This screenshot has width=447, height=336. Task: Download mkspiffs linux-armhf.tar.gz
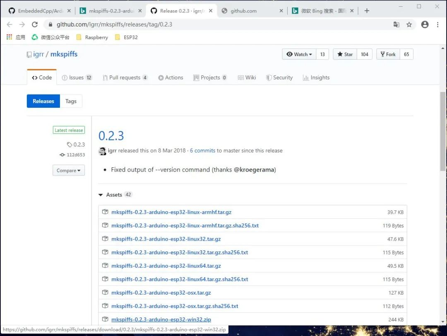point(171,212)
